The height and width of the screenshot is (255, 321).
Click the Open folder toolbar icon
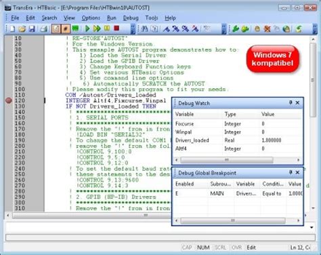pyautogui.click(x=22, y=28)
